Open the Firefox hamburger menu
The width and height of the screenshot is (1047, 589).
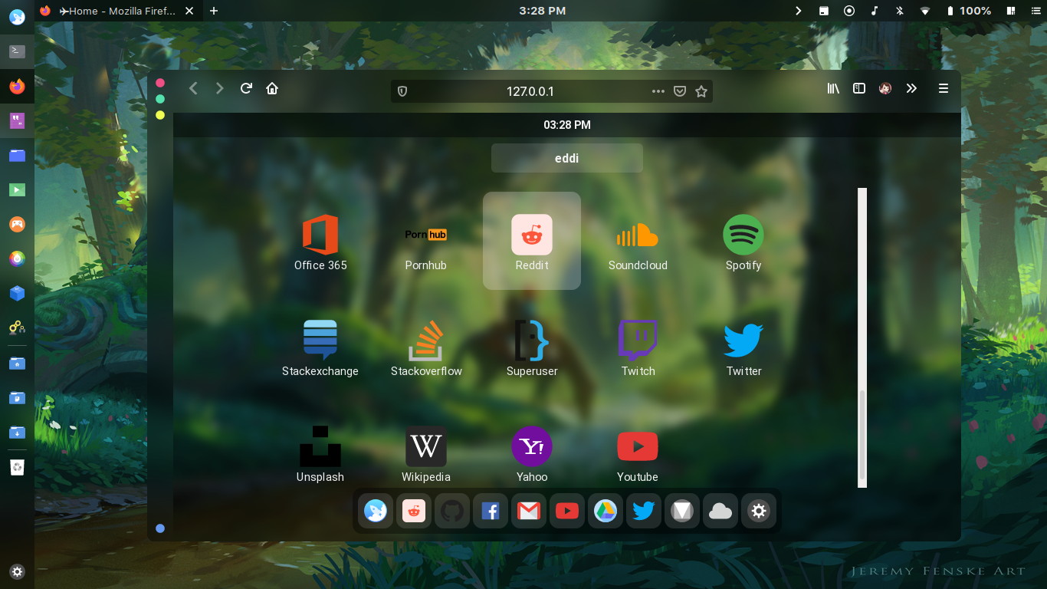[x=944, y=89]
